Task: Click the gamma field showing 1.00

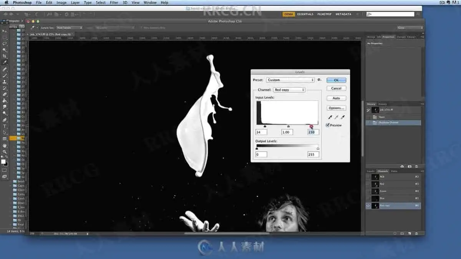Action: pyautogui.click(x=287, y=132)
